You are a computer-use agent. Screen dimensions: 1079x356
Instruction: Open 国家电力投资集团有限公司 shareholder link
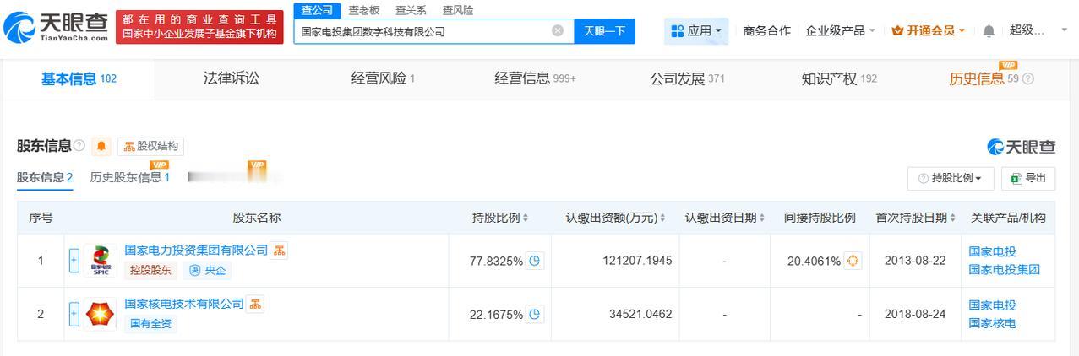(x=196, y=251)
